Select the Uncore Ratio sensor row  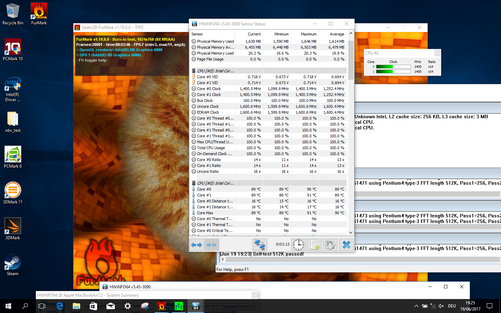268,171
